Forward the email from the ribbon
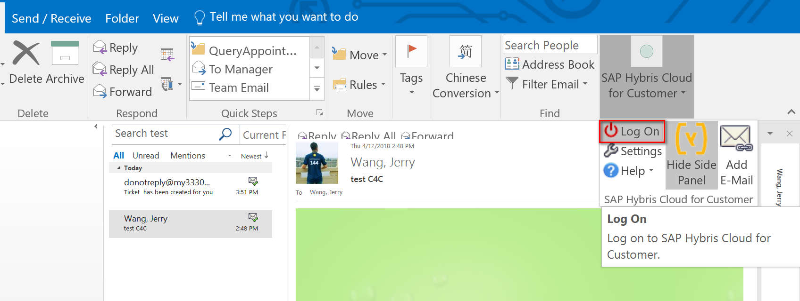The height and width of the screenshot is (301, 800). click(x=123, y=91)
